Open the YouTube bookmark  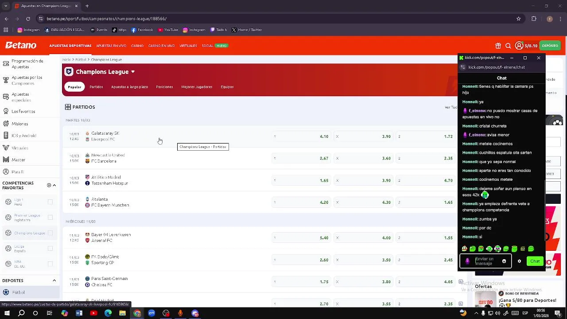coord(167,30)
